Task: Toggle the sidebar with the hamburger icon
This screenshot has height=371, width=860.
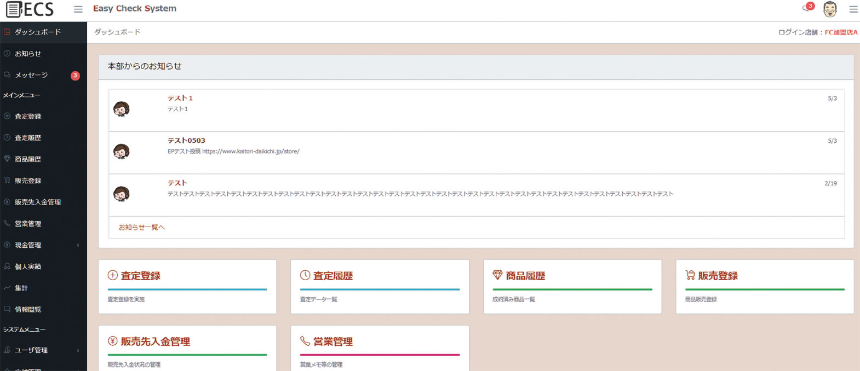Action: click(x=78, y=9)
